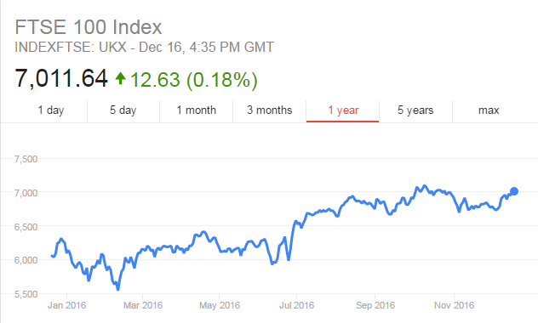
Task: Choose the 3 months range tab
Action: (x=269, y=110)
